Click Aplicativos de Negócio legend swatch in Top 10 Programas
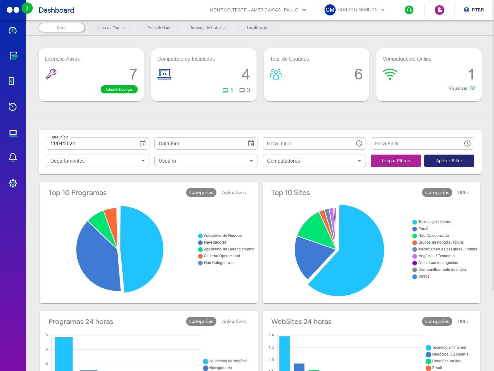Viewport: 494px width, 371px height. (x=200, y=236)
